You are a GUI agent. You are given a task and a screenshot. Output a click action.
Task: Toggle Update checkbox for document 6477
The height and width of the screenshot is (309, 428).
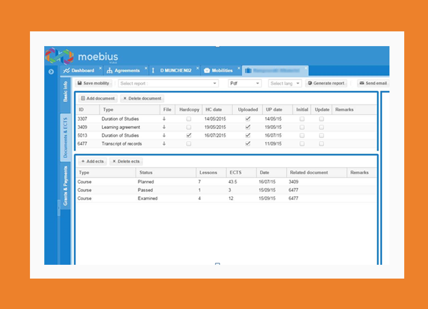pos(321,144)
